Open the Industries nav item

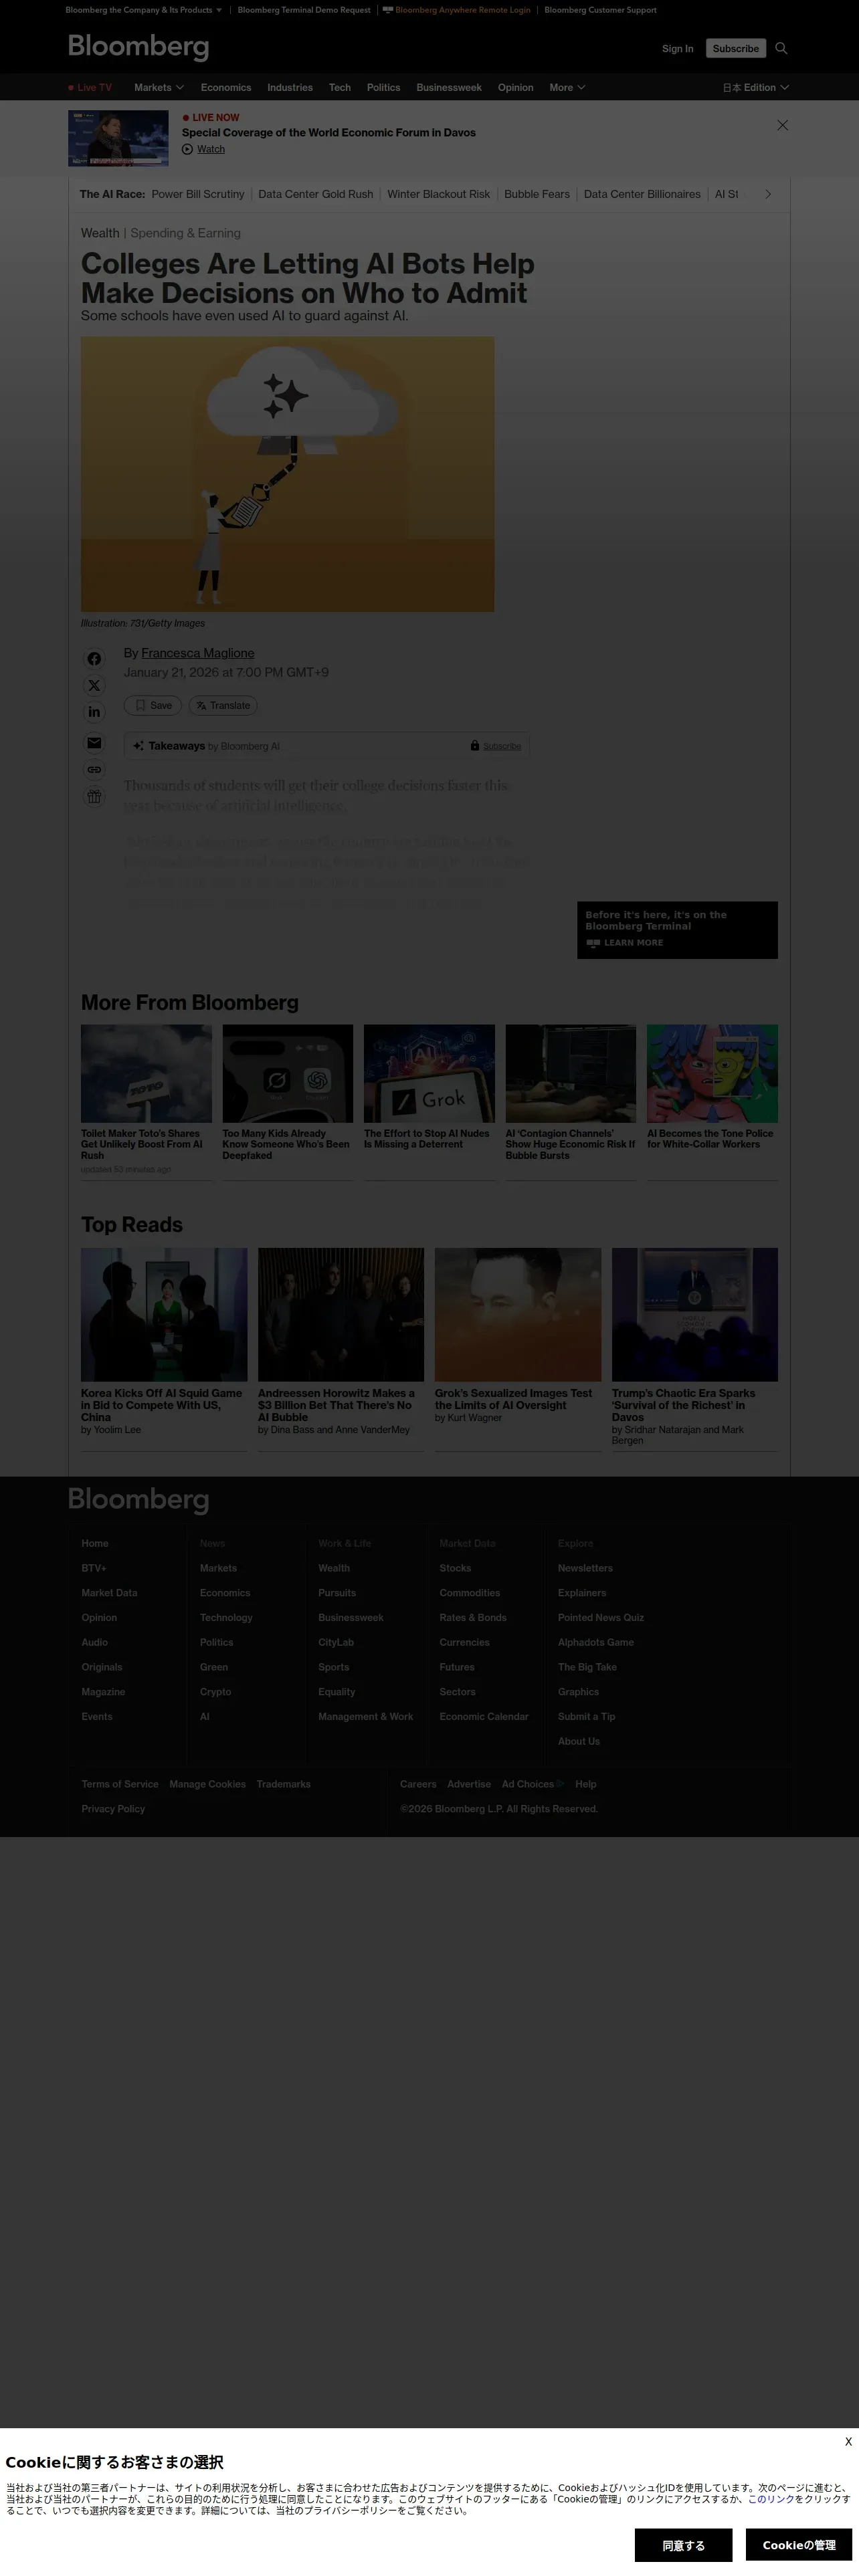pos(290,88)
